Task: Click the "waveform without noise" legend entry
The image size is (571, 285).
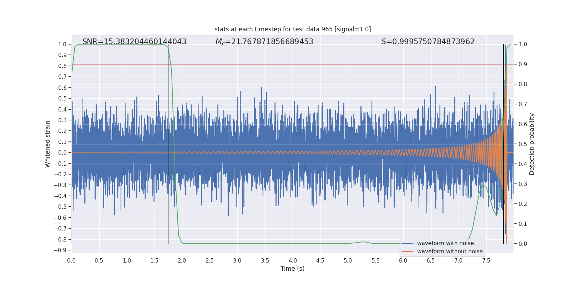Action: click(450, 252)
